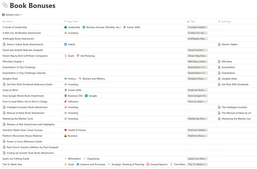The image size is (257, 169).
Task: Open the A-Man-For-All file attachment
Action: pos(197,33)
